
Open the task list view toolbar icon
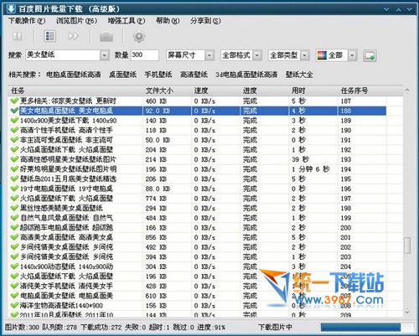point(50,36)
